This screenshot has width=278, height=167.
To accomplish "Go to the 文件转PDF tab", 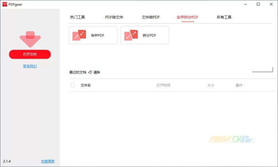I will click(151, 17).
